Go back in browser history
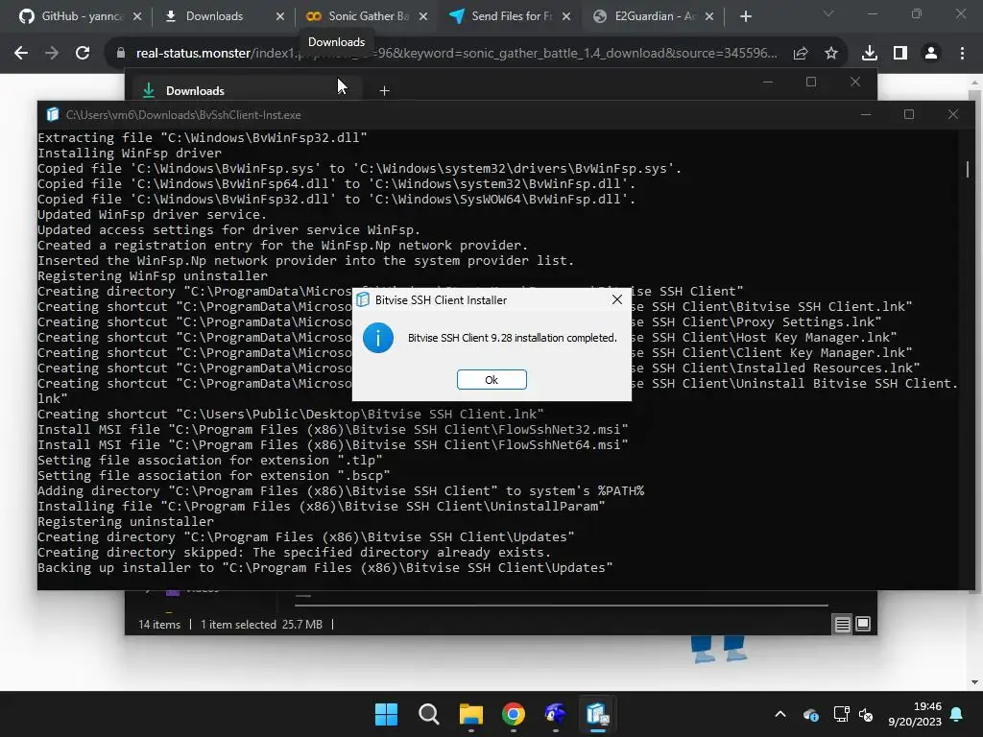This screenshot has height=737, width=983. pyautogui.click(x=21, y=54)
